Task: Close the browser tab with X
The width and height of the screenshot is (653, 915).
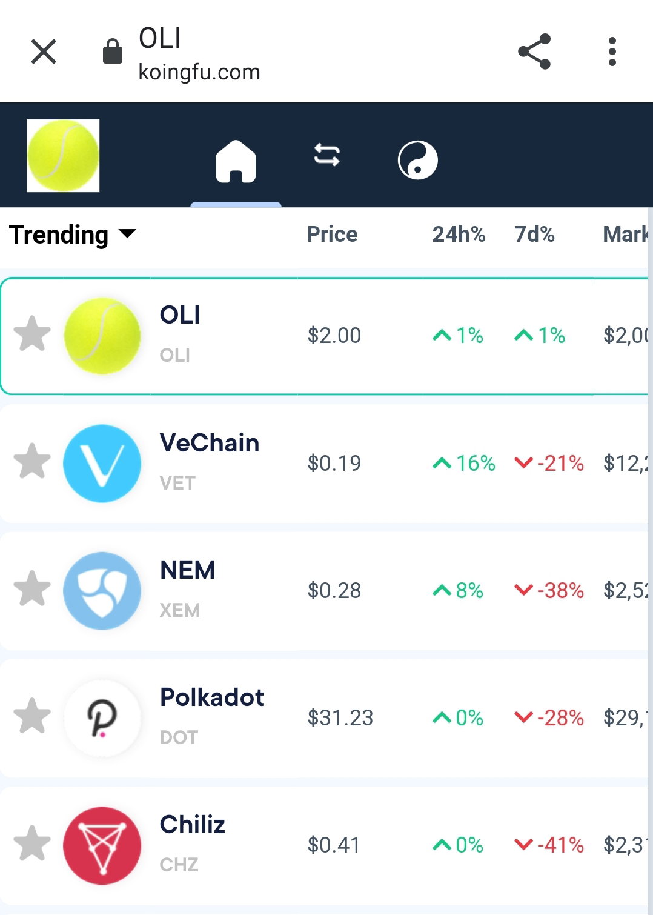Action: pyautogui.click(x=44, y=52)
